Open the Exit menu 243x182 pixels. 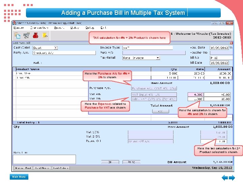pyautogui.click(x=103, y=28)
